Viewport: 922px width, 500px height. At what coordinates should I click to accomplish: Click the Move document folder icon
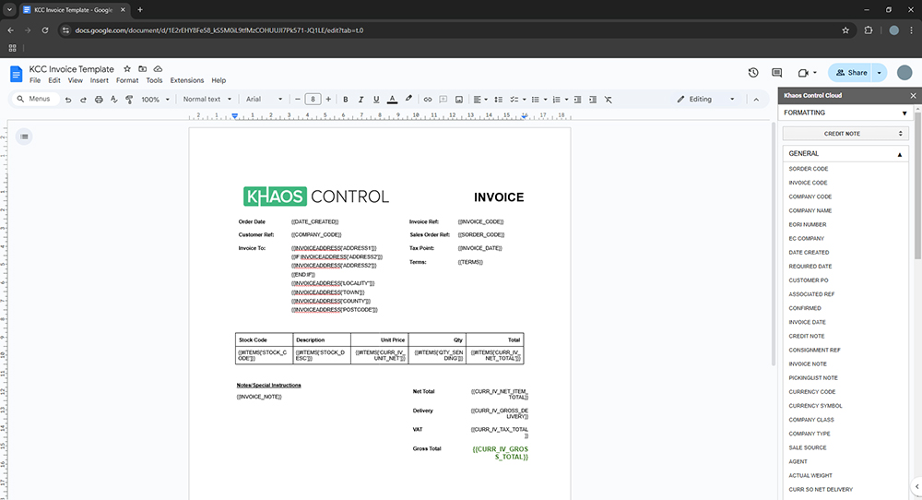tap(142, 69)
